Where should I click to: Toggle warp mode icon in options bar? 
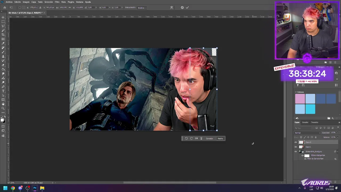(172, 7)
